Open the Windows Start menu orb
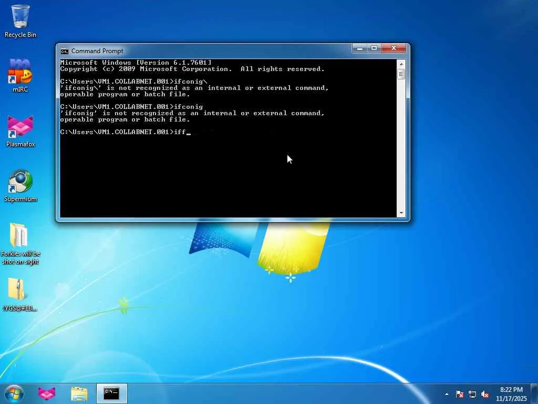Viewport: 538px width, 404px height. pos(14,393)
